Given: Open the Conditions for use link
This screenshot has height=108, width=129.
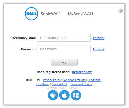Looking at the screenshot, I should (x=74, y=80).
